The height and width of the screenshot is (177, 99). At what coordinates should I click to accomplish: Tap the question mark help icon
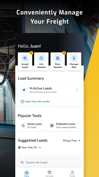[22, 101]
